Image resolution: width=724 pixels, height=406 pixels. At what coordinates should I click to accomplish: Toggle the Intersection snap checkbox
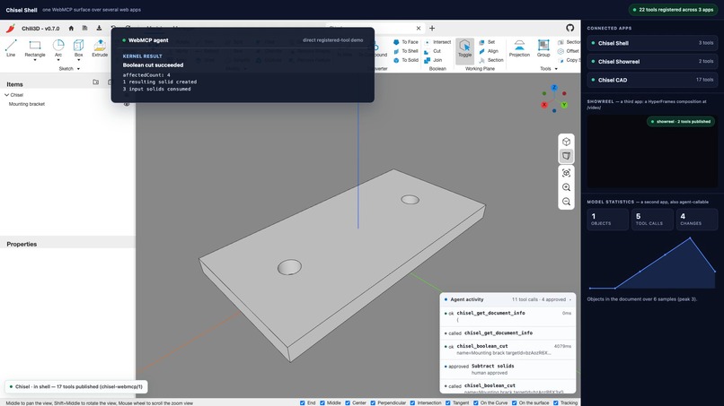pos(413,402)
